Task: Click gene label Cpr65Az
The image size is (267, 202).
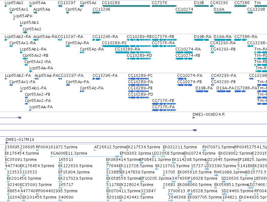Action: [x=88, y=3]
